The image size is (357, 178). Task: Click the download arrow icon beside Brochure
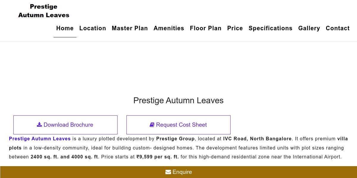tap(39, 125)
